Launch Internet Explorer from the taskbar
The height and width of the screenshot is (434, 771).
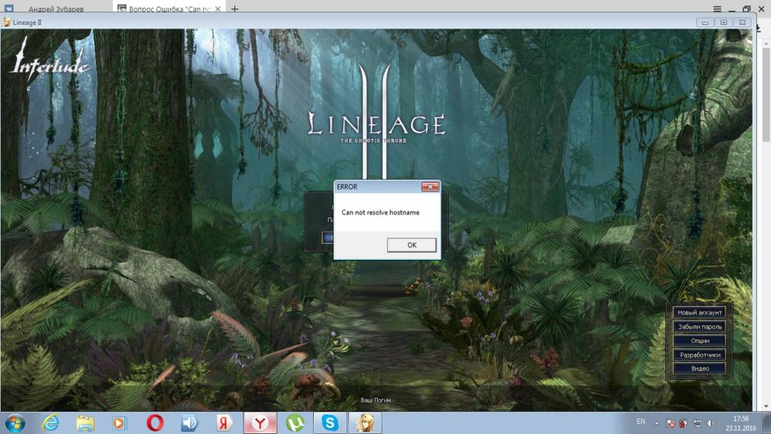coord(51,422)
